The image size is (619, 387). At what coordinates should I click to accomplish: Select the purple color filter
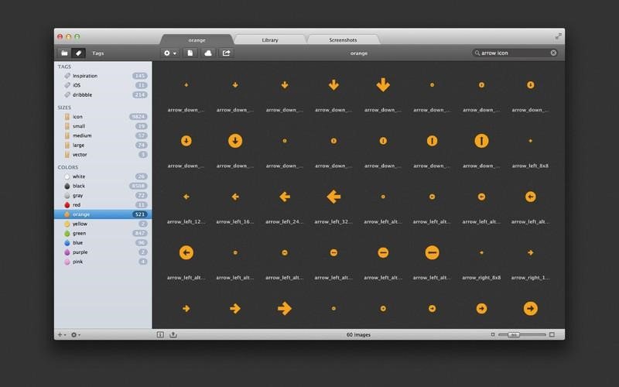pos(103,252)
